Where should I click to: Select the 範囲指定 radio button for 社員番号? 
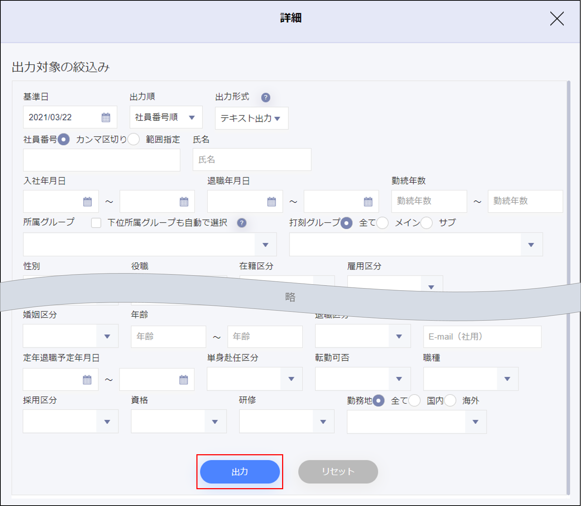tap(134, 139)
